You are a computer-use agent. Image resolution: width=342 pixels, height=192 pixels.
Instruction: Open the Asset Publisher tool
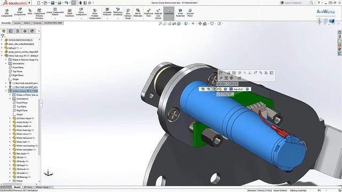180,13
